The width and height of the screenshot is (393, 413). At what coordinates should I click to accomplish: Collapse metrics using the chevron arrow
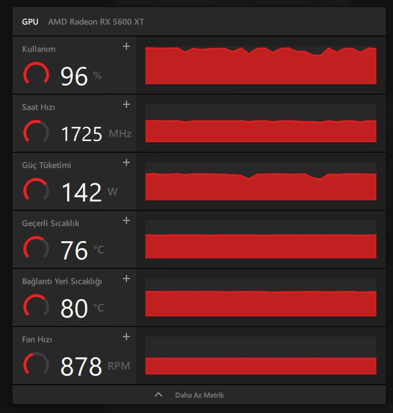pos(158,395)
